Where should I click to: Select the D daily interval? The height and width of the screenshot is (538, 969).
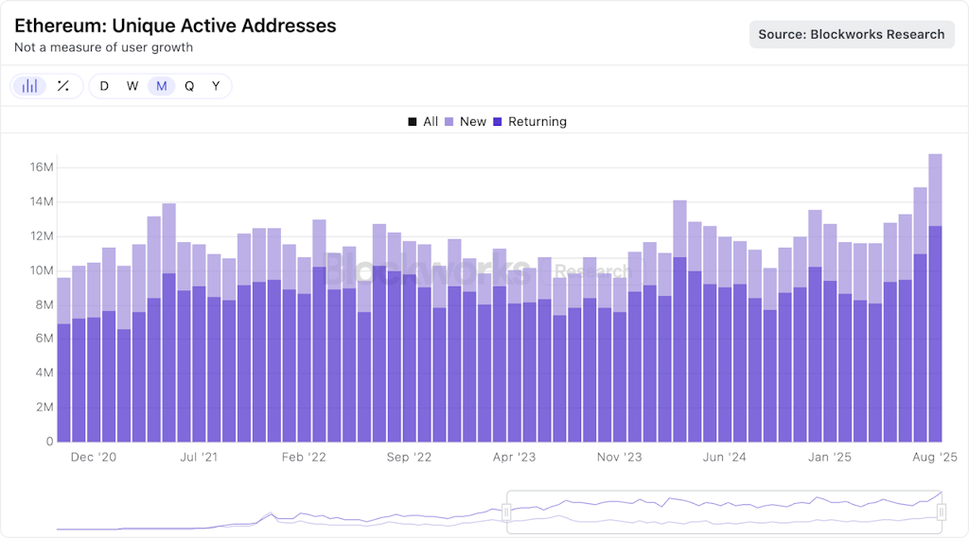[x=104, y=86]
